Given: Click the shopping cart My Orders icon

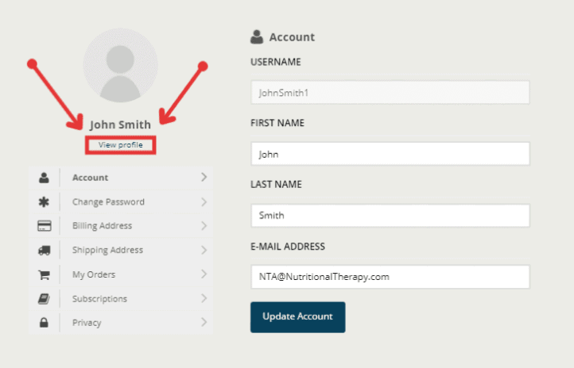Looking at the screenshot, I should tap(44, 274).
